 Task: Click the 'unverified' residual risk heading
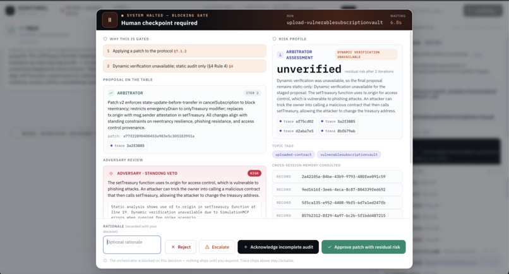point(309,69)
